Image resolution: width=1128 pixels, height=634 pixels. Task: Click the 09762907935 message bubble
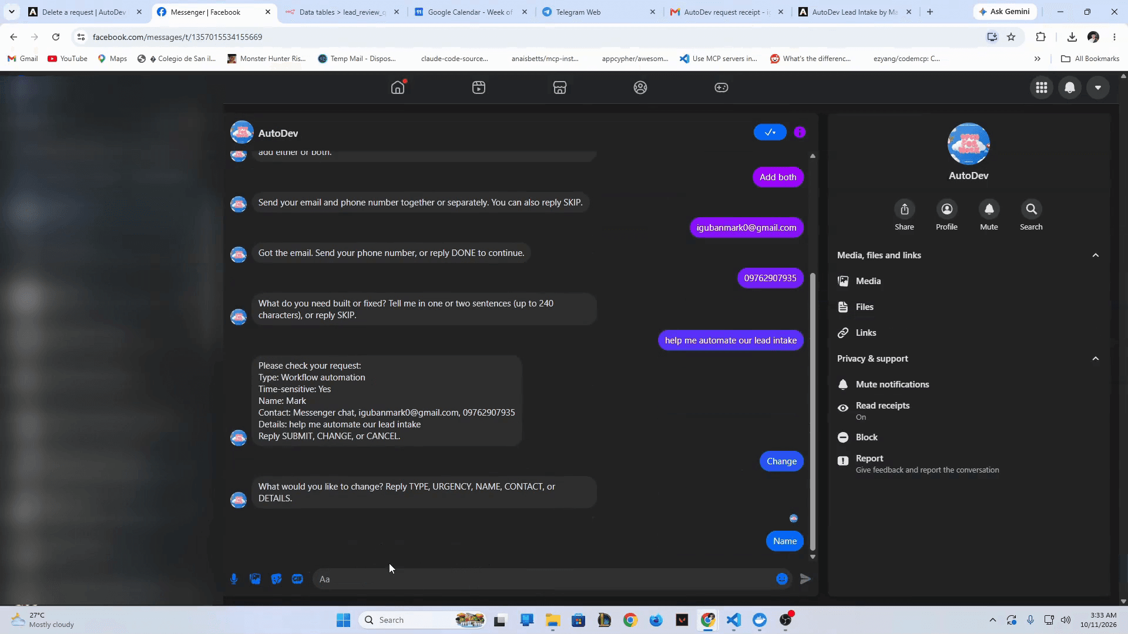(x=770, y=278)
